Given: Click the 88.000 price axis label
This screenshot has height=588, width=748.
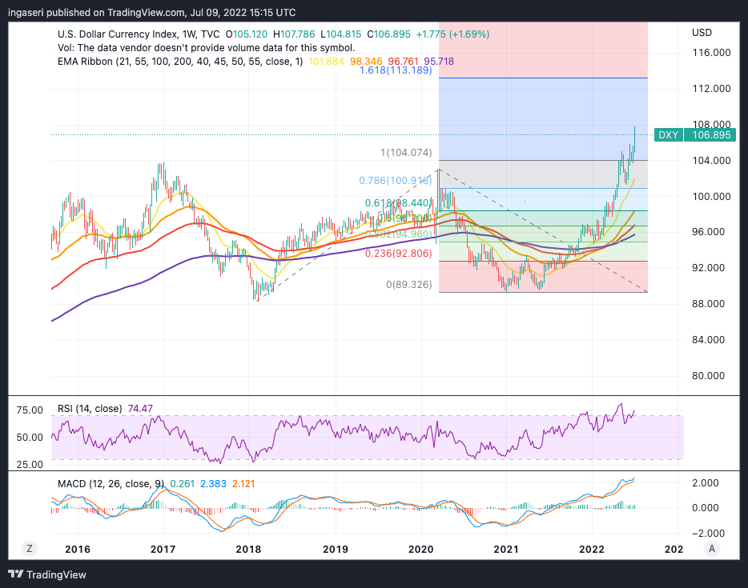Looking at the screenshot, I should coord(709,303).
